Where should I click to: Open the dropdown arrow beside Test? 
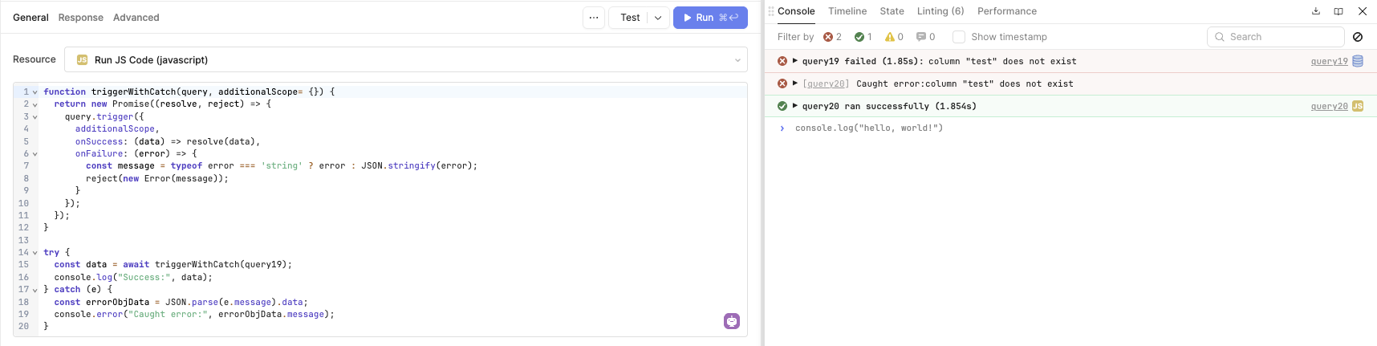[x=658, y=18]
